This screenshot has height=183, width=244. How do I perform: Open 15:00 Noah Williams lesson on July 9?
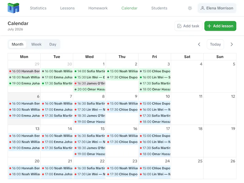coord(122,103)
